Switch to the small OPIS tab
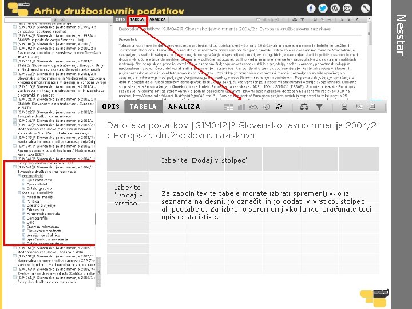412x309 pixels. click(120, 19)
